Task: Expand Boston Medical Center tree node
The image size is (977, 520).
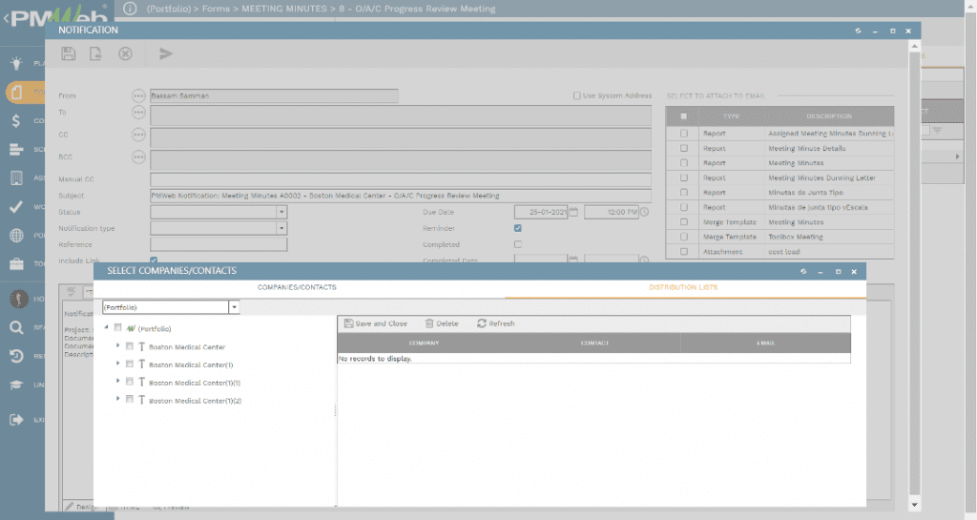Action: tap(117, 345)
